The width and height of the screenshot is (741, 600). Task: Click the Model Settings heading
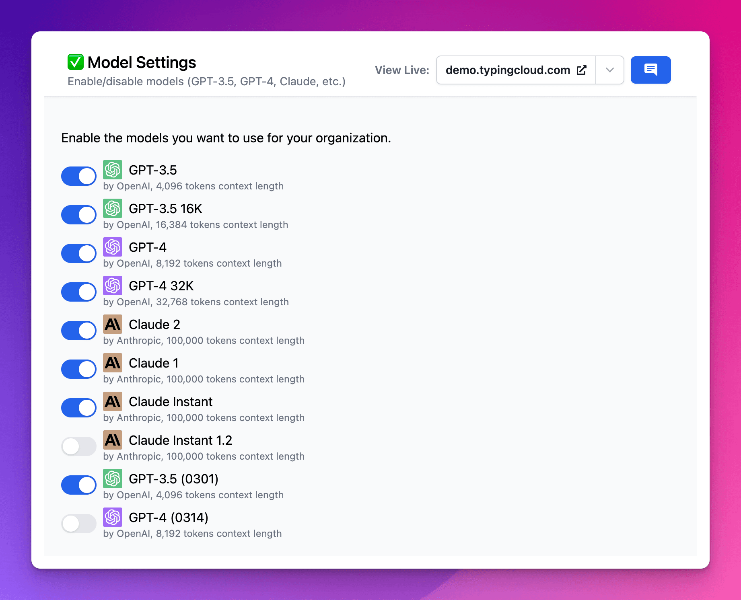pos(142,62)
